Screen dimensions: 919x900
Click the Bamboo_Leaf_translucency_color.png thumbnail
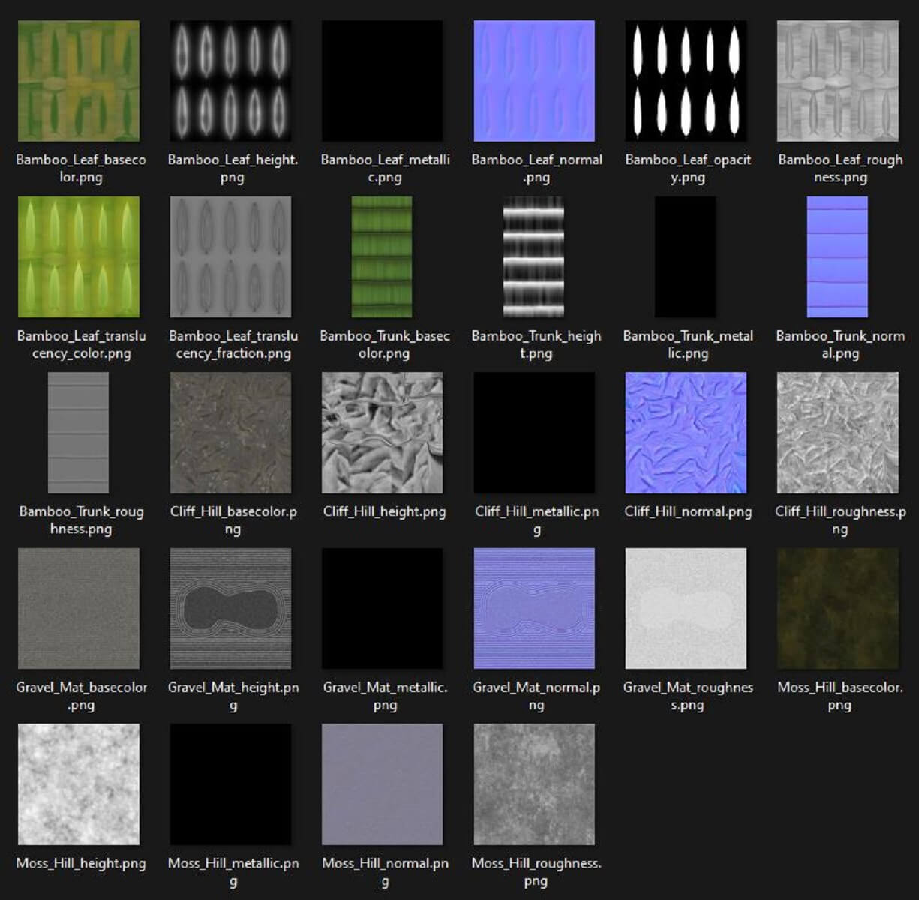click(x=79, y=257)
